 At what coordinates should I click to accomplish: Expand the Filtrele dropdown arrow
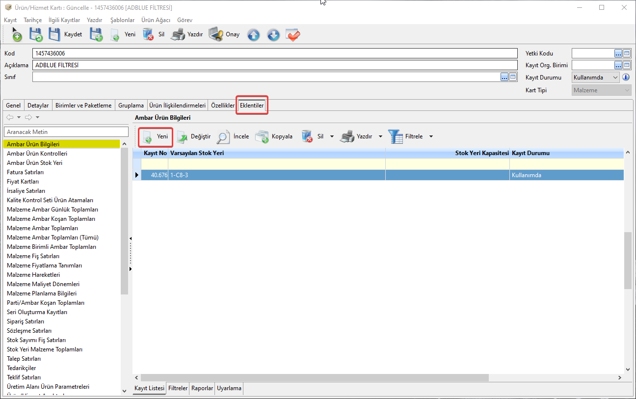point(431,136)
